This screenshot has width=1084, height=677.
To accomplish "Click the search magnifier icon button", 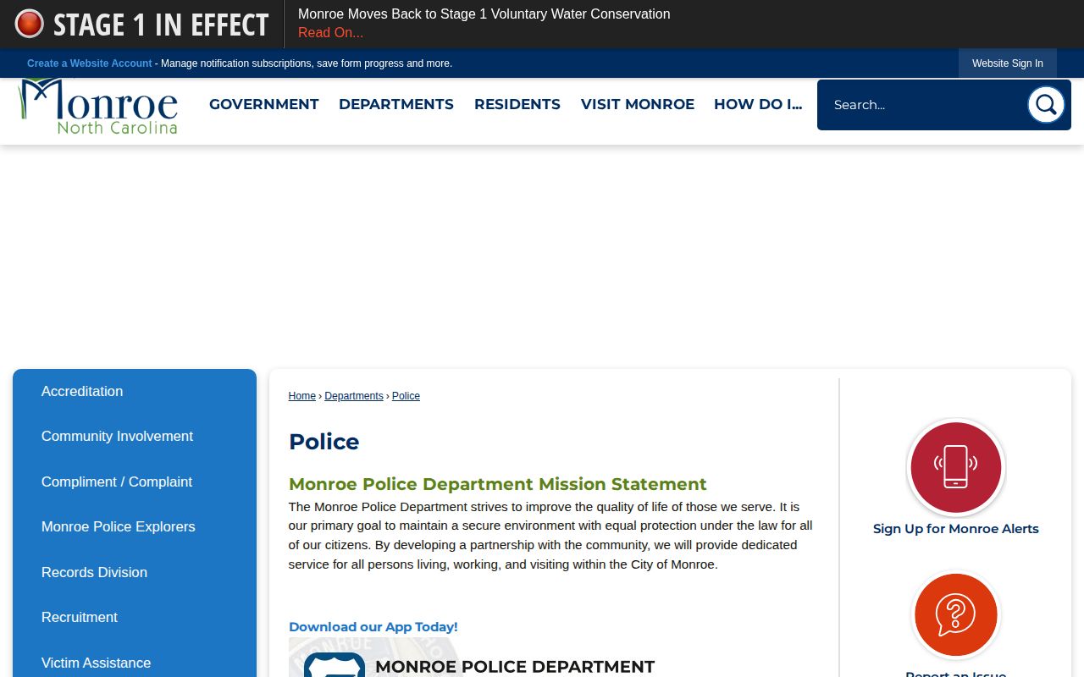I will click(1046, 105).
